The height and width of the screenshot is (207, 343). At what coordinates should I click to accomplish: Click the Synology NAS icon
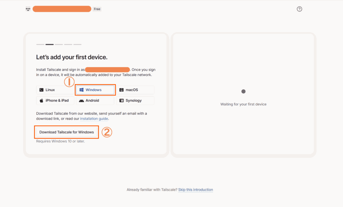122,100
